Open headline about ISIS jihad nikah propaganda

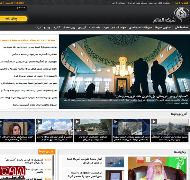click(29, 90)
